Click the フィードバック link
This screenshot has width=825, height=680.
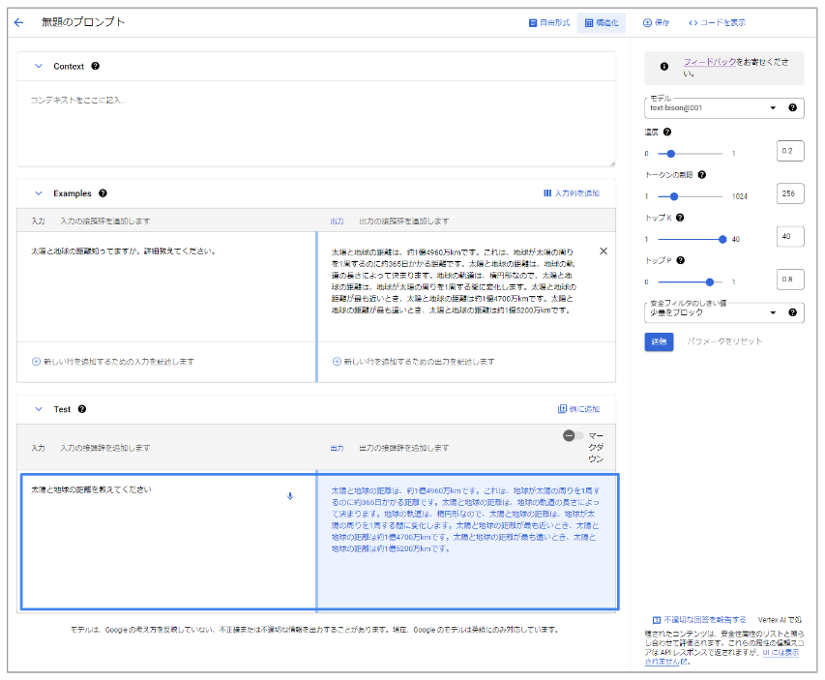[709, 62]
